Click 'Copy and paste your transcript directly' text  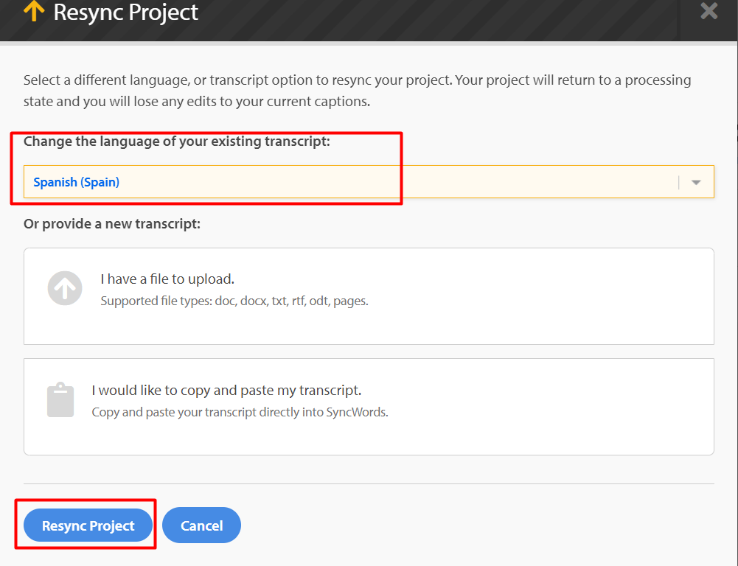click(240, 412)
